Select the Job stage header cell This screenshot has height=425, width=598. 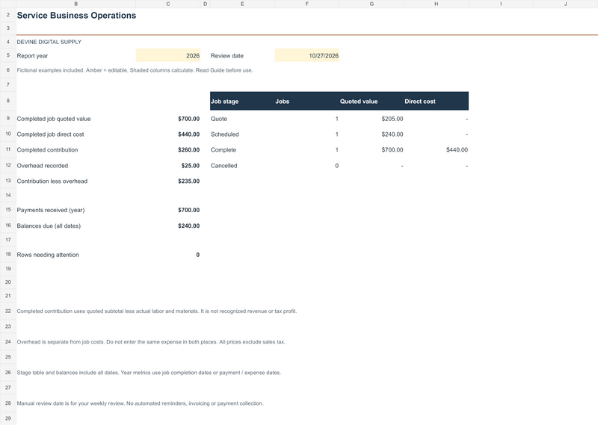(242, 101)
